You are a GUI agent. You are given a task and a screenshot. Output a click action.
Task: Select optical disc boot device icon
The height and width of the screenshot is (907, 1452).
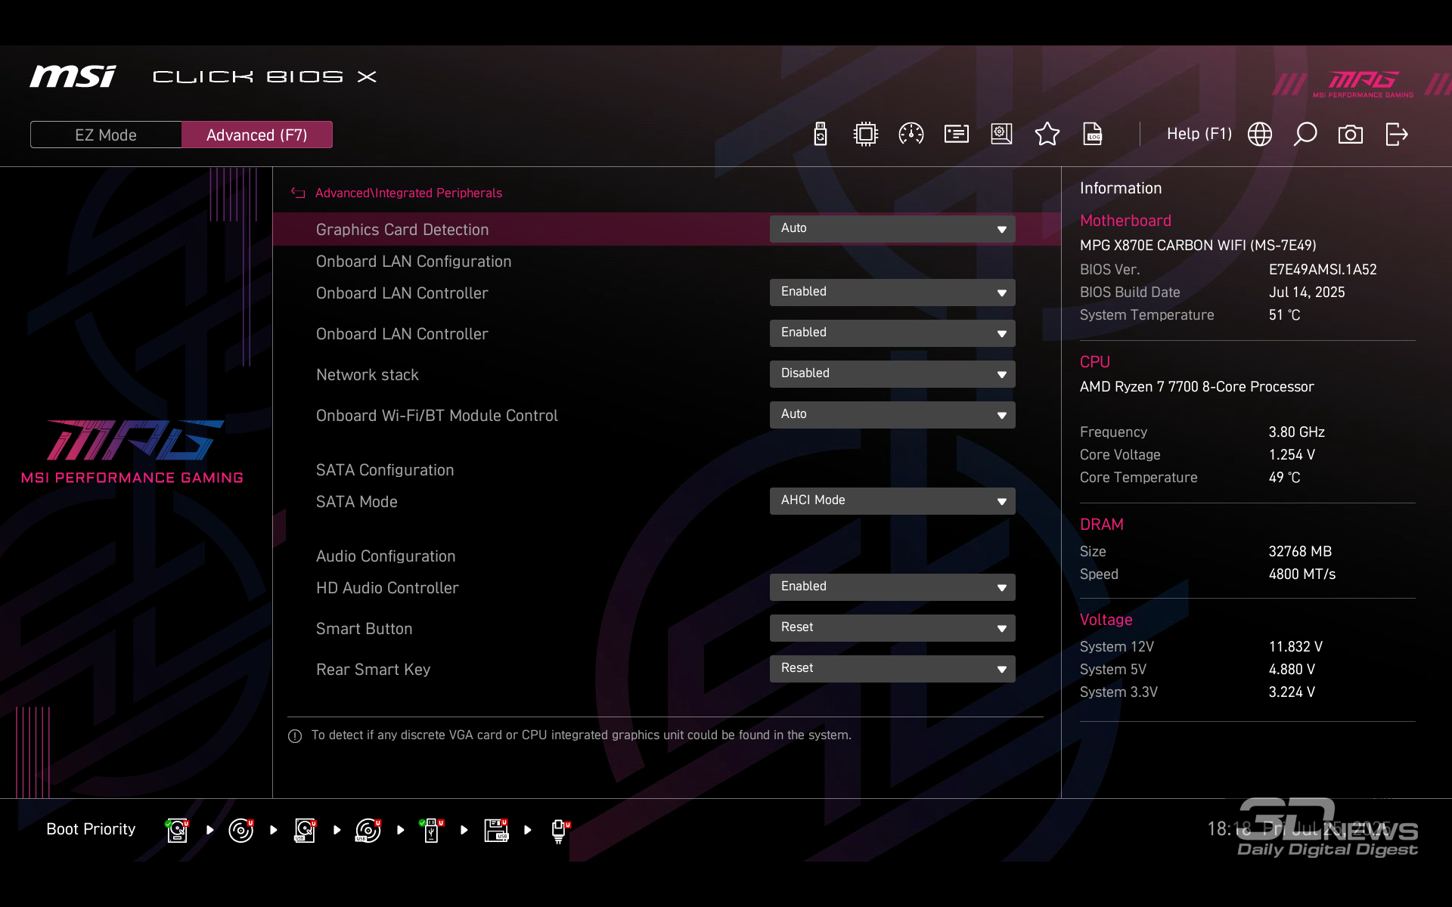241,830
